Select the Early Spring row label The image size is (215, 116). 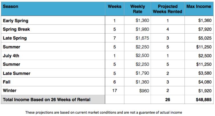15,21
